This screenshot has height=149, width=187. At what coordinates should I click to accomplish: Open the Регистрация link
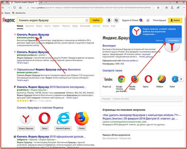[159, 20]
